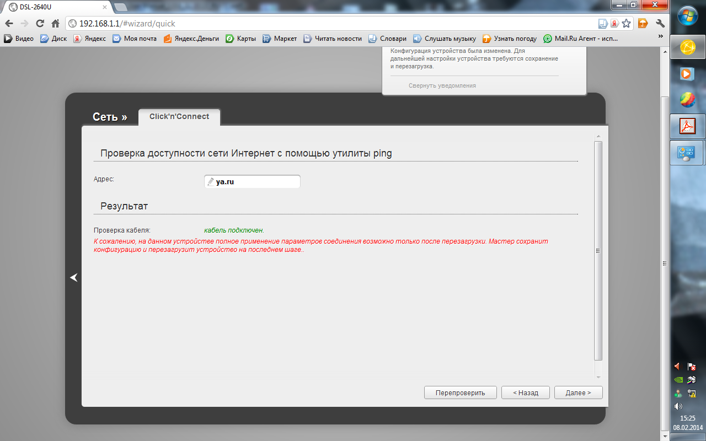This screenshot has width=706, height=441.
Task: Collapse notifications via Свернуть уведомления
Action: (x=442, y=85)
